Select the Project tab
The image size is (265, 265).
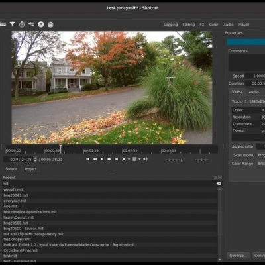click(x=30, y=169)
